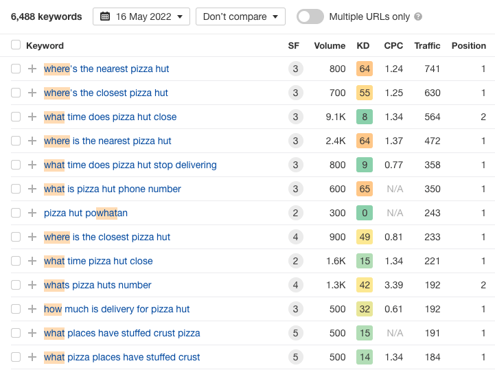Image resolution: width=495 pixels, height=370 pixels.
Task: Enable the Multiple URLs only toggle
Action: click(310, 16)
